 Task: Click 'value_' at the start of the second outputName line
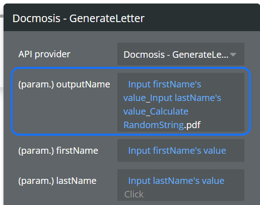pyautogui.click(x=137, y=97)
